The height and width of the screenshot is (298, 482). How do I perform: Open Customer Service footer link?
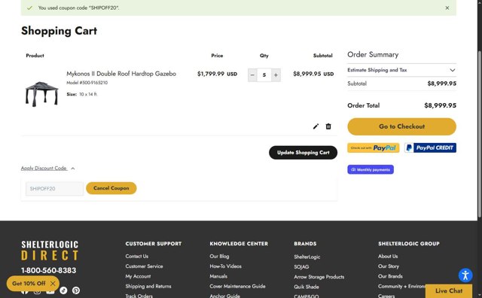[x=144, y=266]
